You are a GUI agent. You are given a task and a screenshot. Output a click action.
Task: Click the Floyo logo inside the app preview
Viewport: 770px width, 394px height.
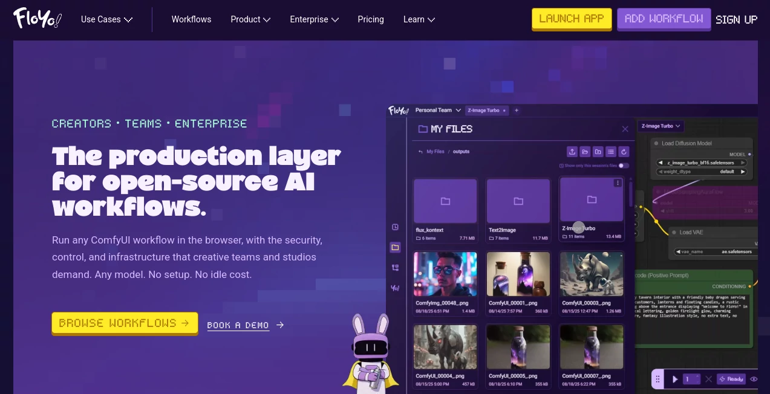pos(399,111)
